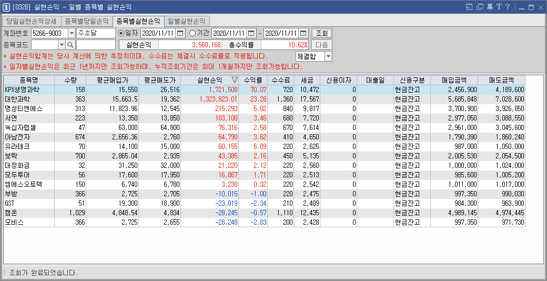
Task: Click the 수익률 column header
Action: [253, 81]
